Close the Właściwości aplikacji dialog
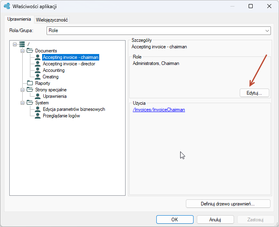The image size is (279, 227). click(x=269, y=6)
